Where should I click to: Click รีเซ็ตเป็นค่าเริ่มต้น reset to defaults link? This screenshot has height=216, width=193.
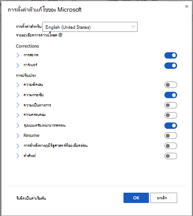pyautogui.click(x=31, y=198)
